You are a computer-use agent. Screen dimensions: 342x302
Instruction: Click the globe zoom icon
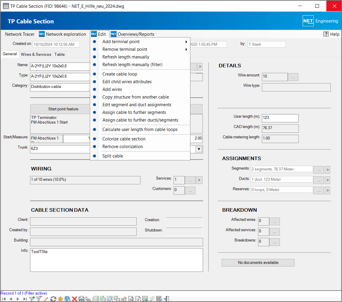pyautogui.click(x=67, y=299)
